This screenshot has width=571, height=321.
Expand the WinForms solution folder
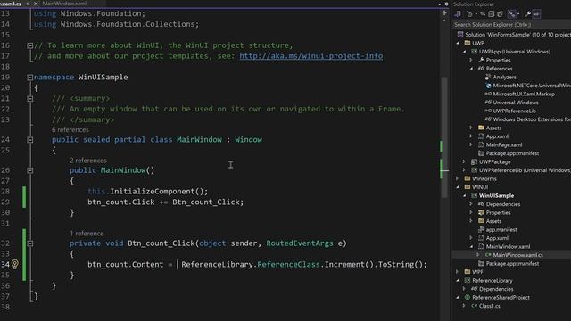458,178
